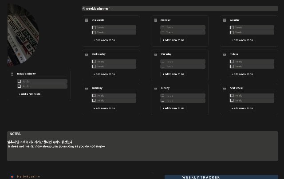Screen dimensions: 284x179
Task: Add a new to do under today's priority
Action: pyautogui.click(x=30, y=94)
